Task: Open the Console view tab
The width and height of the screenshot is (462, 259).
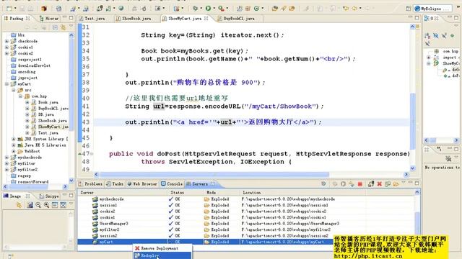Action: [172, 184]
